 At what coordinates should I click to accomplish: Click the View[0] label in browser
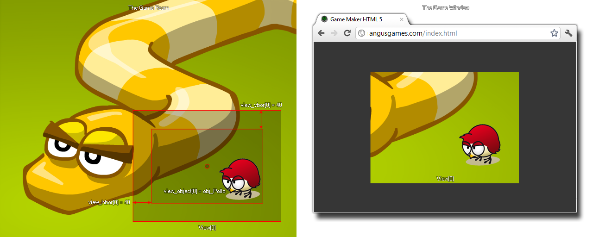[445, 179]
